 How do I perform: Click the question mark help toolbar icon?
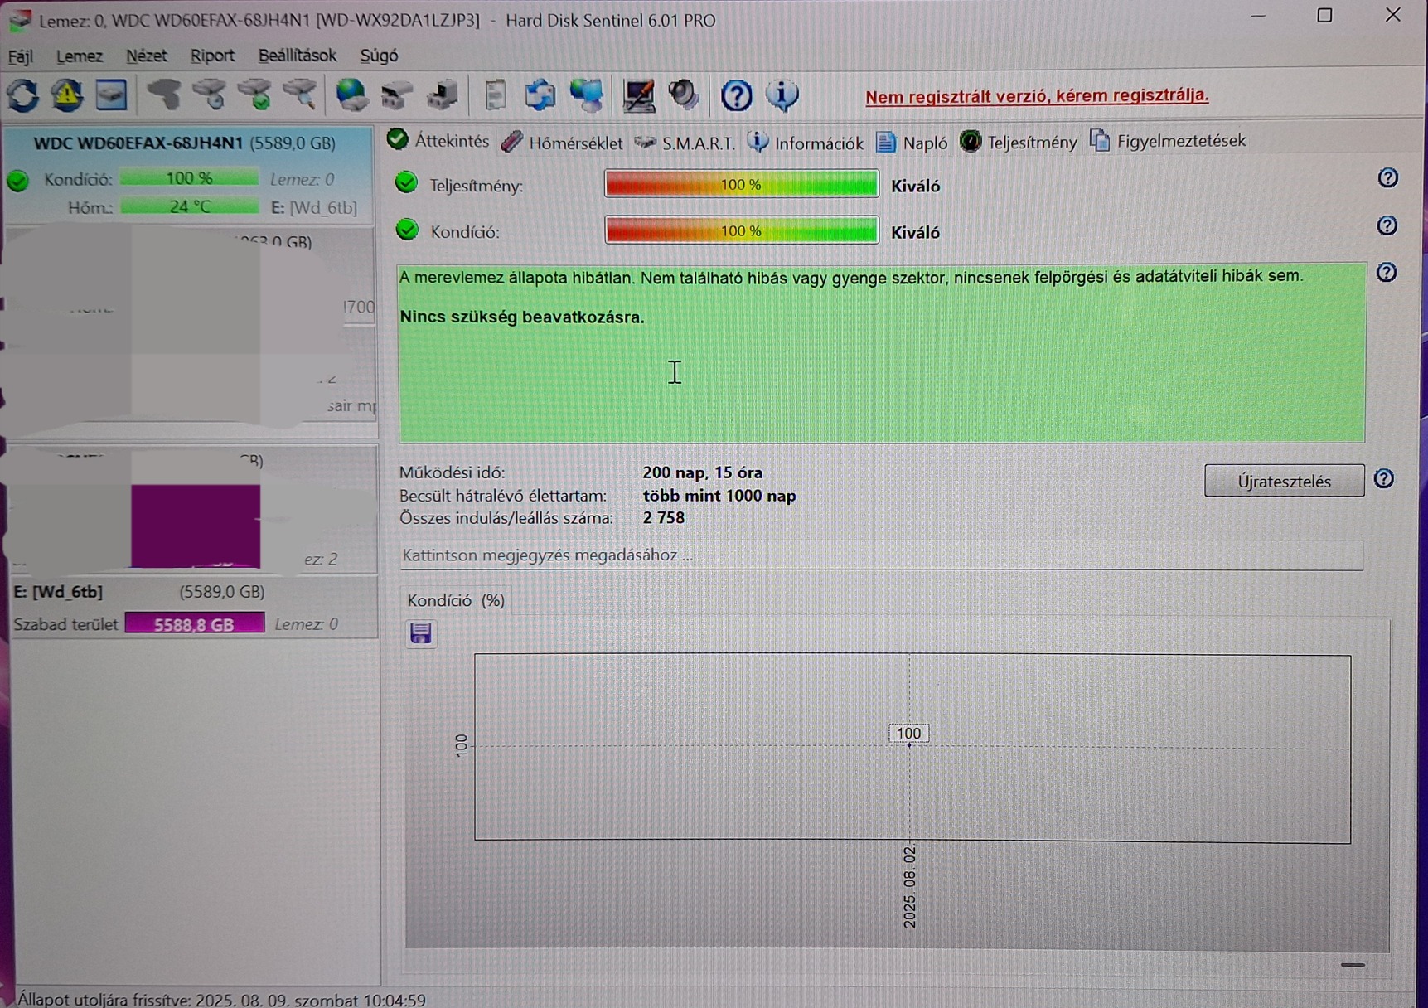pyautogui.click(x=736, y=96)
